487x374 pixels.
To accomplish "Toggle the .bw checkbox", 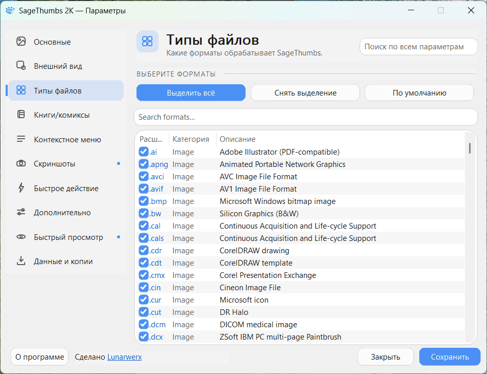I will [x=144, y=213].
